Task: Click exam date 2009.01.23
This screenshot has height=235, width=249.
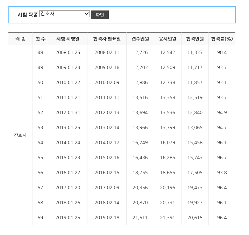Action: (68, 67)
